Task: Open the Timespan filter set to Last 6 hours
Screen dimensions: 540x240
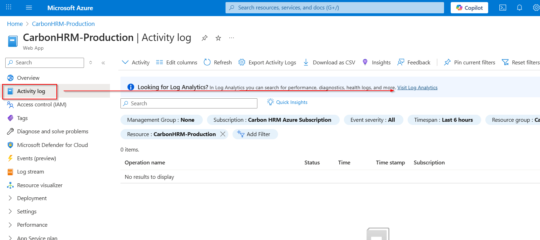Action: [444, 120]
